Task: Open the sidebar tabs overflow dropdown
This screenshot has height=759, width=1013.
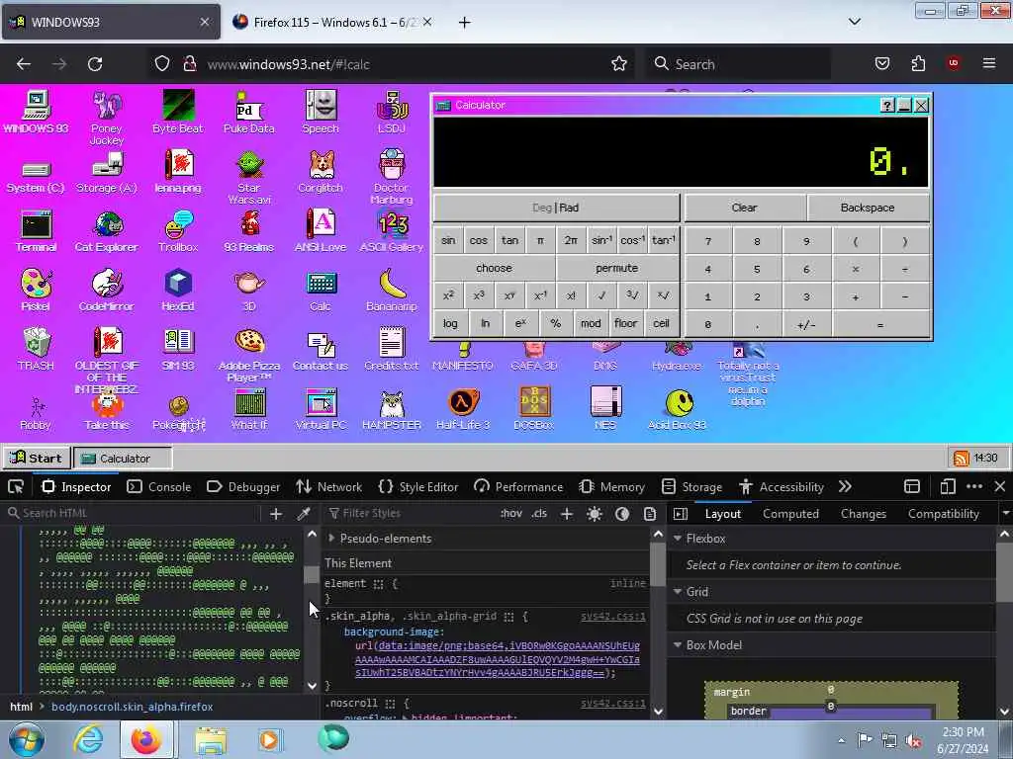Action: tap(1005, 514)
